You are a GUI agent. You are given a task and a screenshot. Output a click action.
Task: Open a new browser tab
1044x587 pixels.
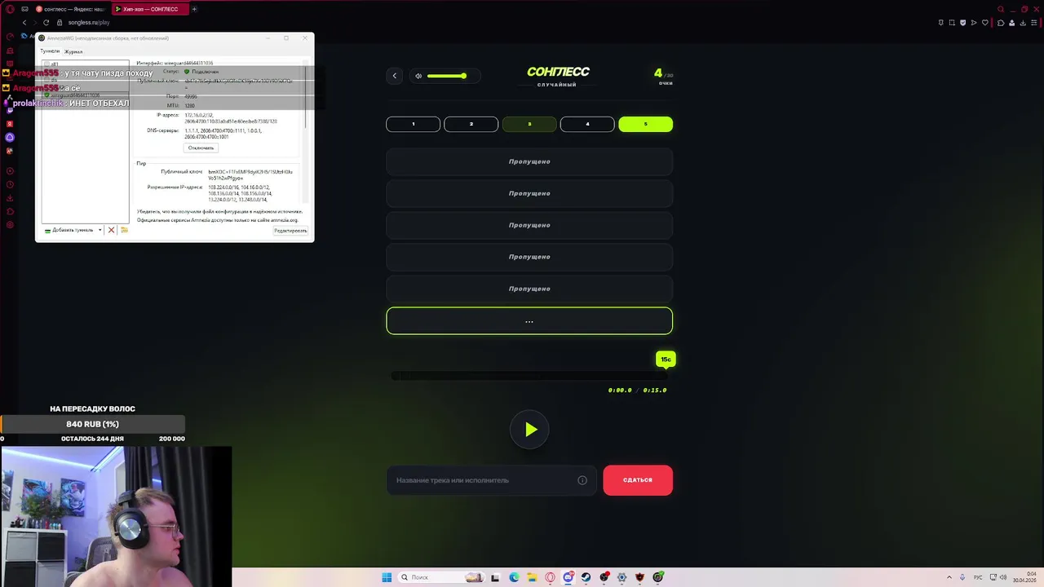tap(194, 9)
